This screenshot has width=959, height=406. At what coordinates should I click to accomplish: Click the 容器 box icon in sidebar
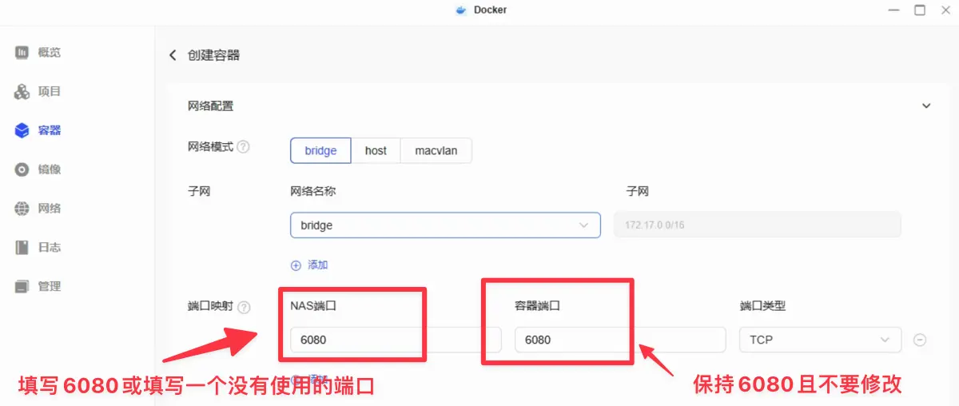[22, 130]
